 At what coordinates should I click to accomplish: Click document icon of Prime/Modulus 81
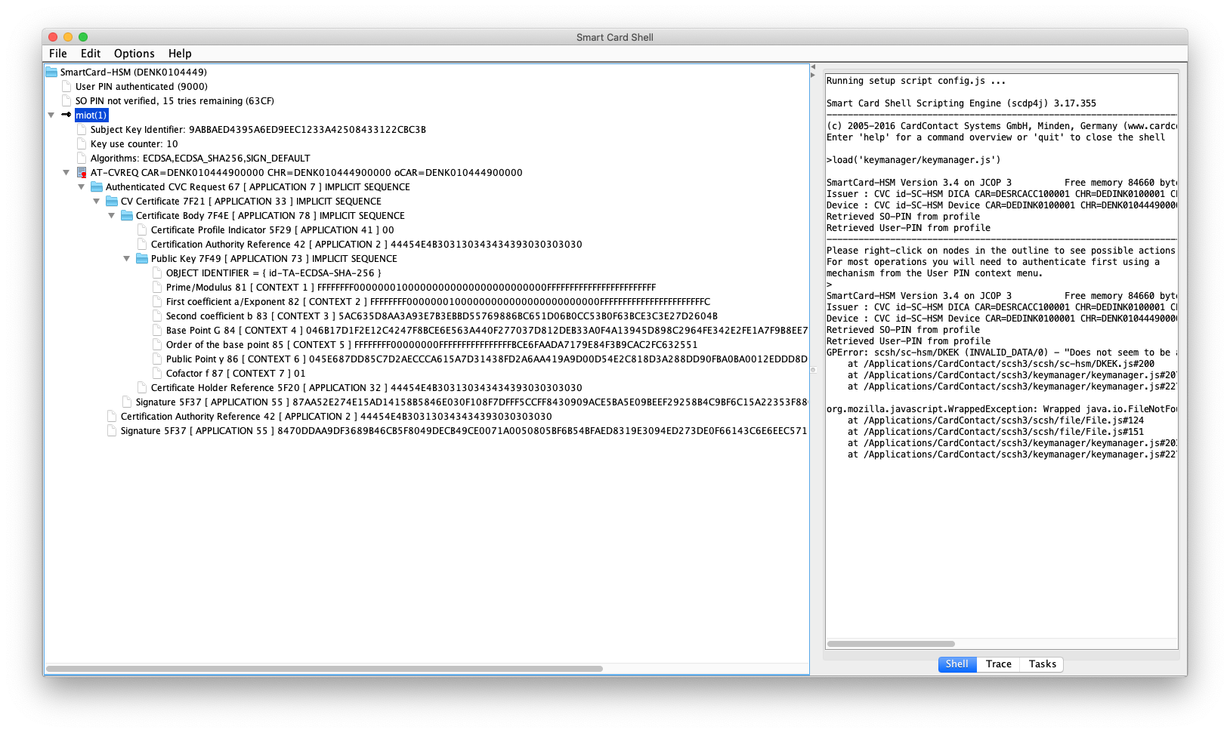pyautogui.click(x=157, y=287)
